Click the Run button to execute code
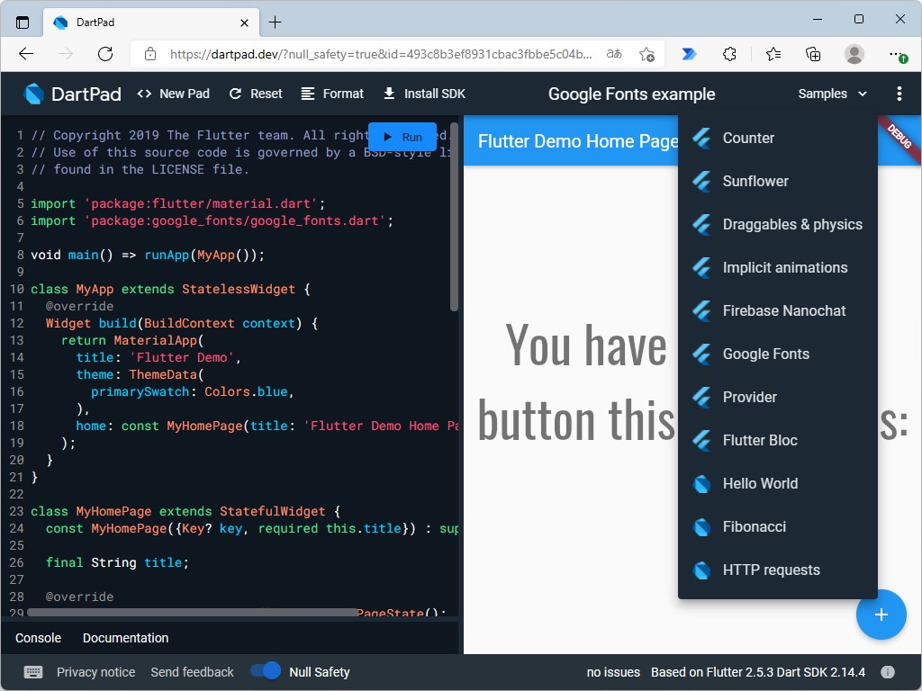This screenshot has height=691, width=922. pos(402,136)
